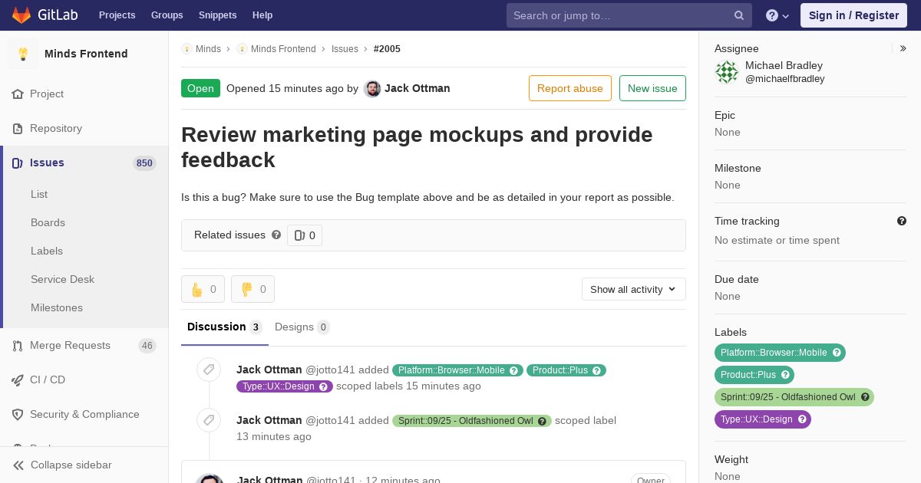921x483 pixels.
Task: Click the Minds Frontend lightbulb avatar
Action: tap(23, 54)
